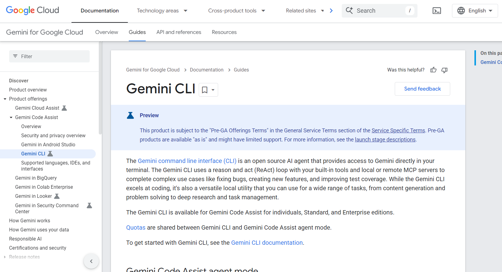Click the Search box
The height and width of the screenshot is (272, 502).
coord(379,11)
